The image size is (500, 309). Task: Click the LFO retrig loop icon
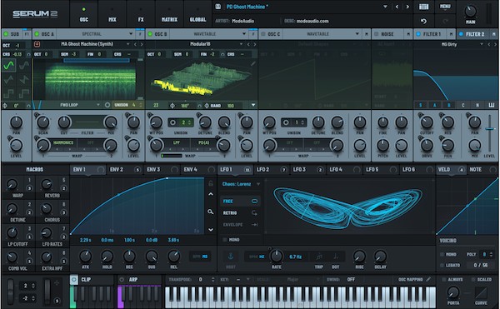(254, 212)
